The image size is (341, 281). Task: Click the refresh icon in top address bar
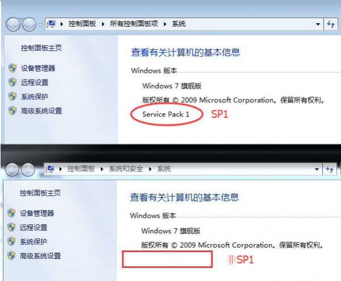tap(331, 24)
